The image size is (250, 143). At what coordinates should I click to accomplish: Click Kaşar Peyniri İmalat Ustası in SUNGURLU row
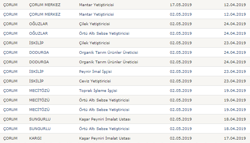(104, 119)
